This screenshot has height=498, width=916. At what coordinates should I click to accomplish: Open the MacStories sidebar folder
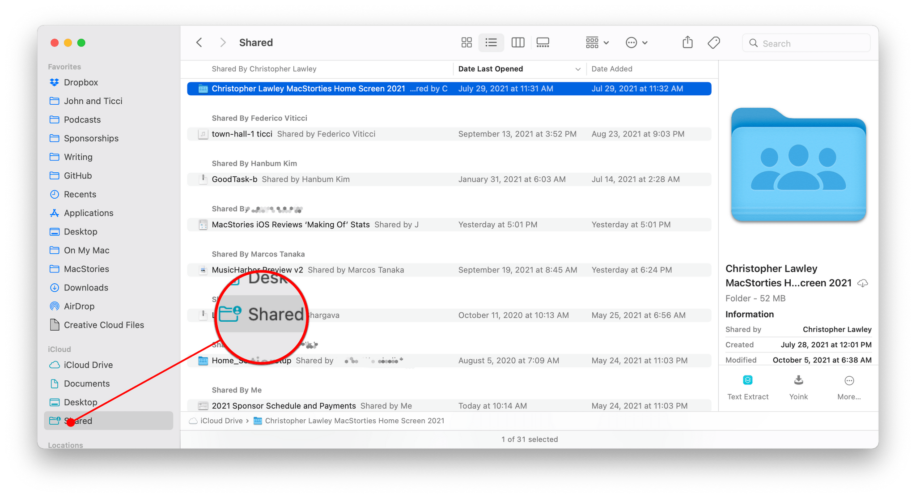[x=108, y=269]
